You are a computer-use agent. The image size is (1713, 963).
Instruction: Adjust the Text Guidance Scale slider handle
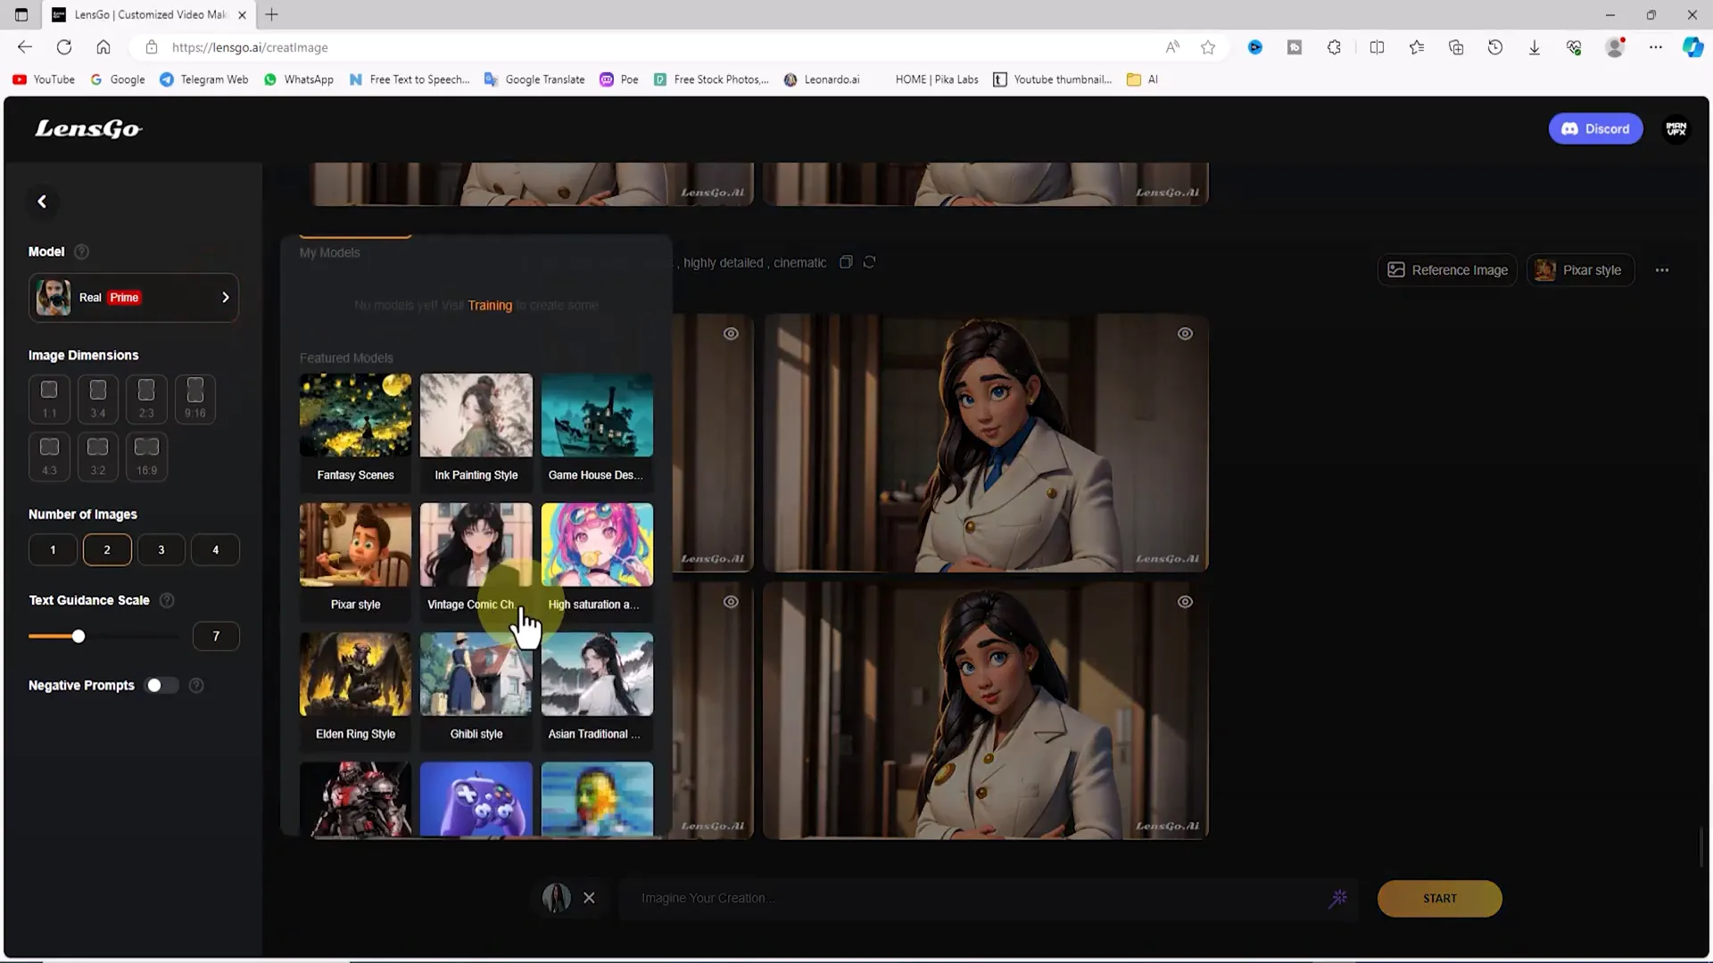click(x=79, y=636)
